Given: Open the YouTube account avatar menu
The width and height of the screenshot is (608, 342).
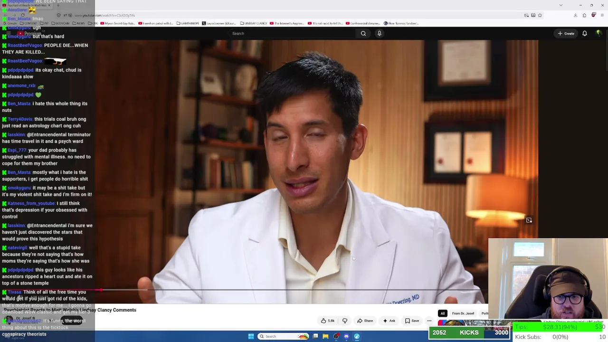Looking at the screenshot, I should 598,33.
